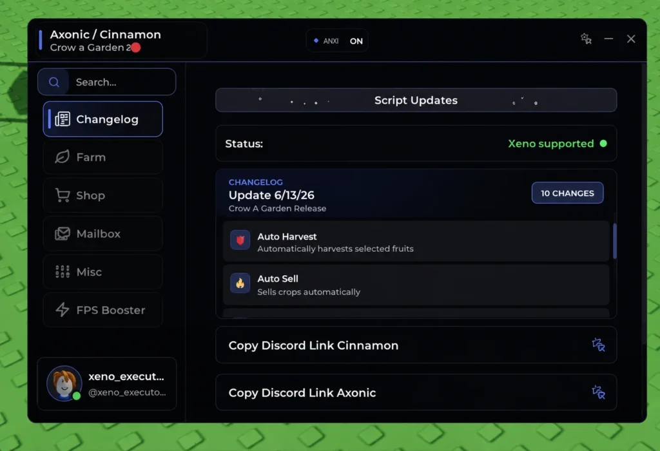
Task: Click "Automatically harvests selected fruits" description
Action: coord(335,249)
